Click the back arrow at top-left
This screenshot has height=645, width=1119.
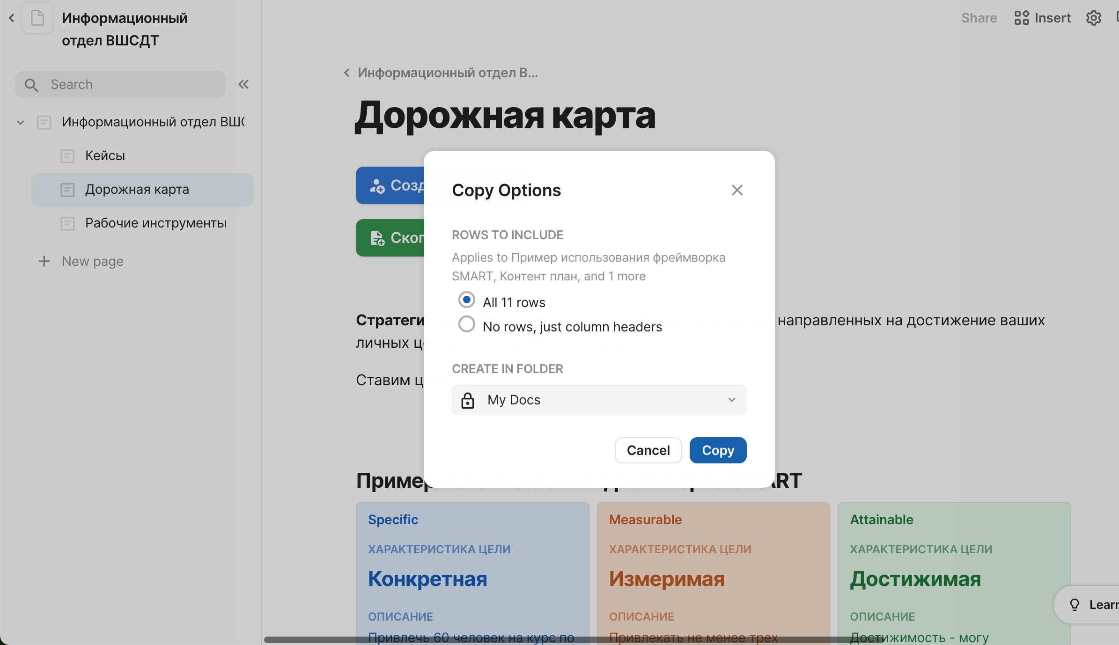pyautogui.click(x=12, y=18)
